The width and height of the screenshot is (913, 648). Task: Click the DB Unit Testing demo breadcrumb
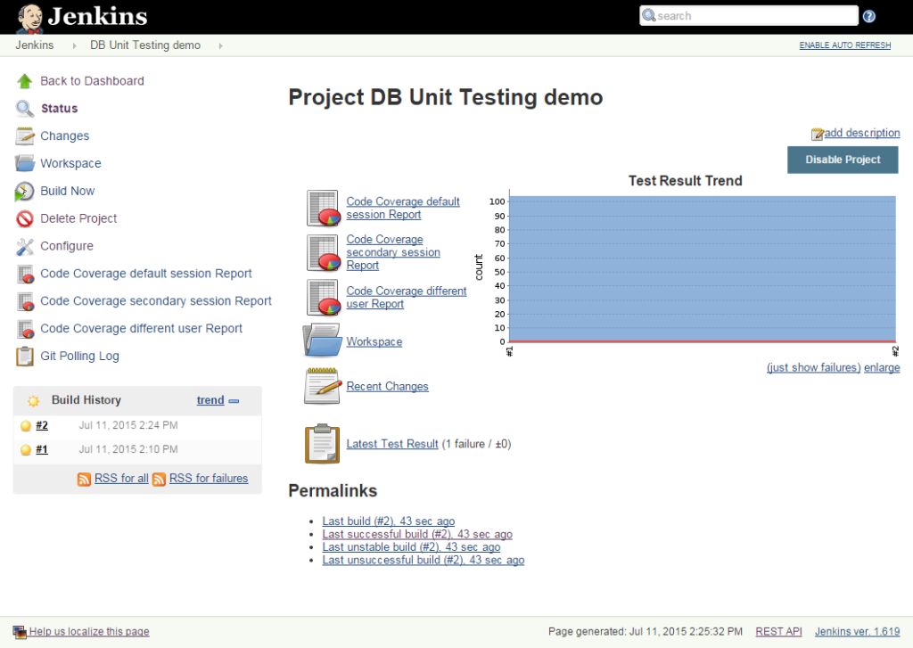(x=145, y=45)
